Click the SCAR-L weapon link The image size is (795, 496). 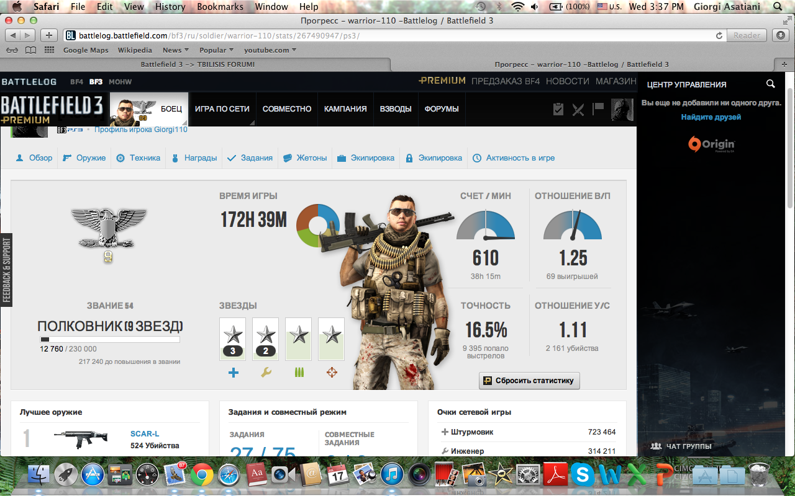pos(145,434)
